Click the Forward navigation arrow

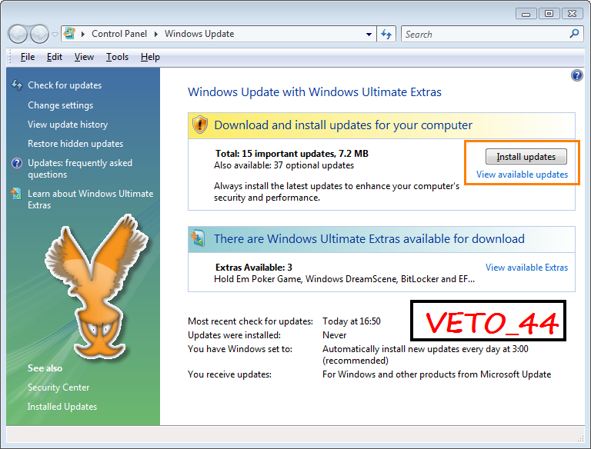pos(39,34)
